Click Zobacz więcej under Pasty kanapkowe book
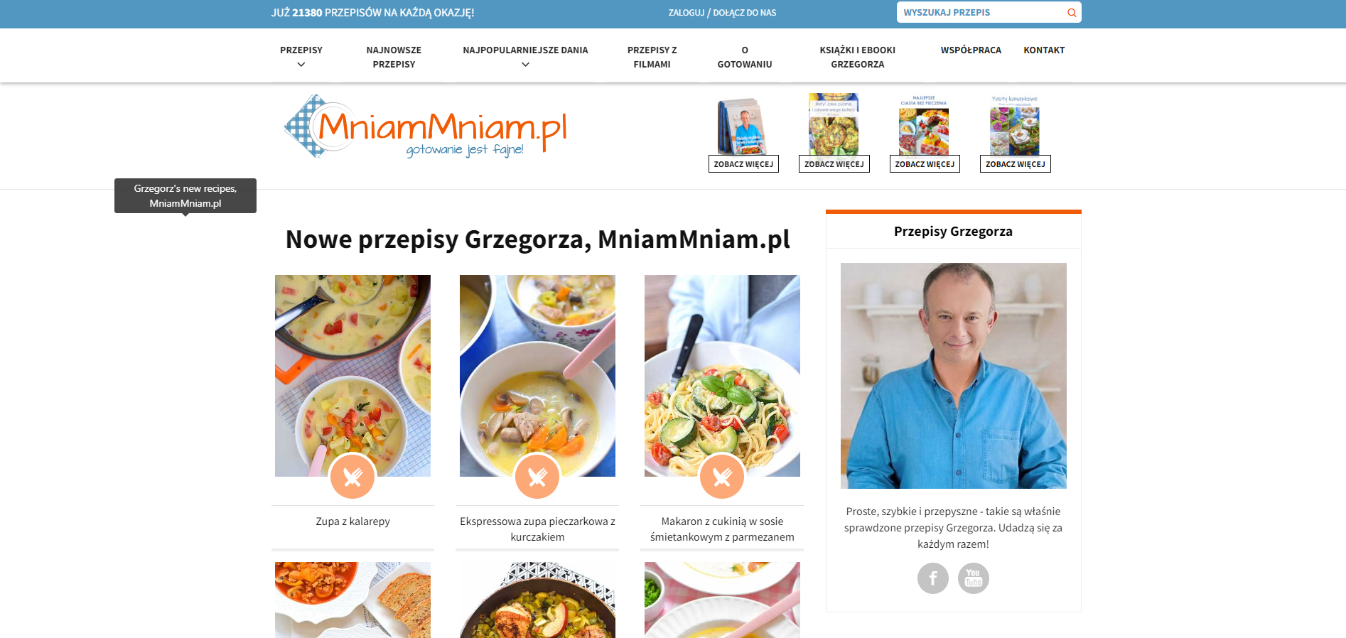Screen dimensions: 1346x638 [1016, 164]
